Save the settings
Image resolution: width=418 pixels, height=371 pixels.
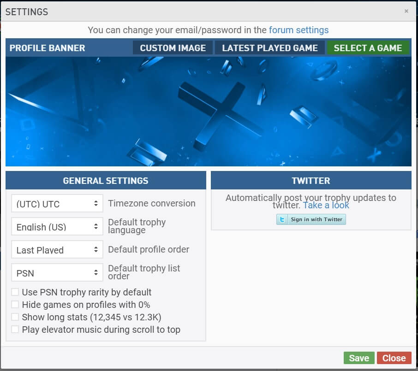tap(359, 358)
